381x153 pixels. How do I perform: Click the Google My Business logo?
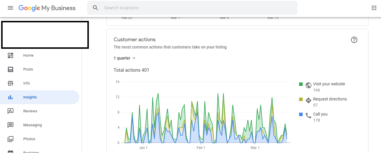(x=47, y=8)
